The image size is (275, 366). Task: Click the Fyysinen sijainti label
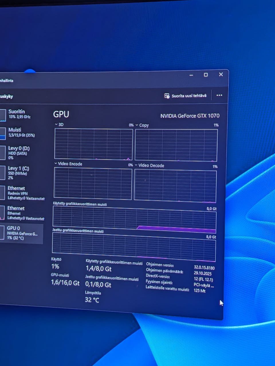159,282
